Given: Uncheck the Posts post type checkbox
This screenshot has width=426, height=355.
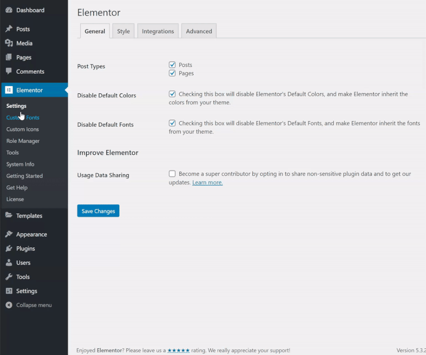Looking at the screenshot, I should 172,65.
